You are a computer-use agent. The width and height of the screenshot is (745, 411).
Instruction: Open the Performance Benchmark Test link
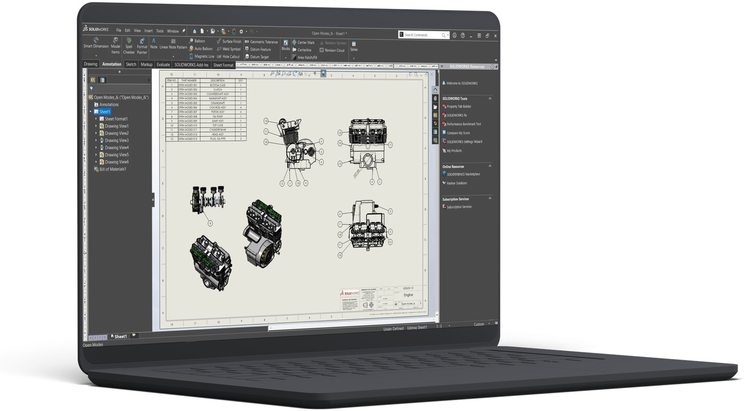[463, 124]
